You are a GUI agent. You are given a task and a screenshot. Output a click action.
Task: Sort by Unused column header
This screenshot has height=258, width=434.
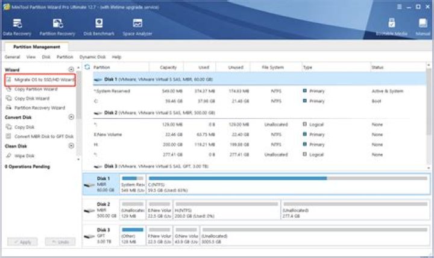[x=236, y=68]
